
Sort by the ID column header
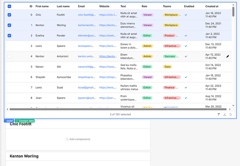[x=31, y=6]
